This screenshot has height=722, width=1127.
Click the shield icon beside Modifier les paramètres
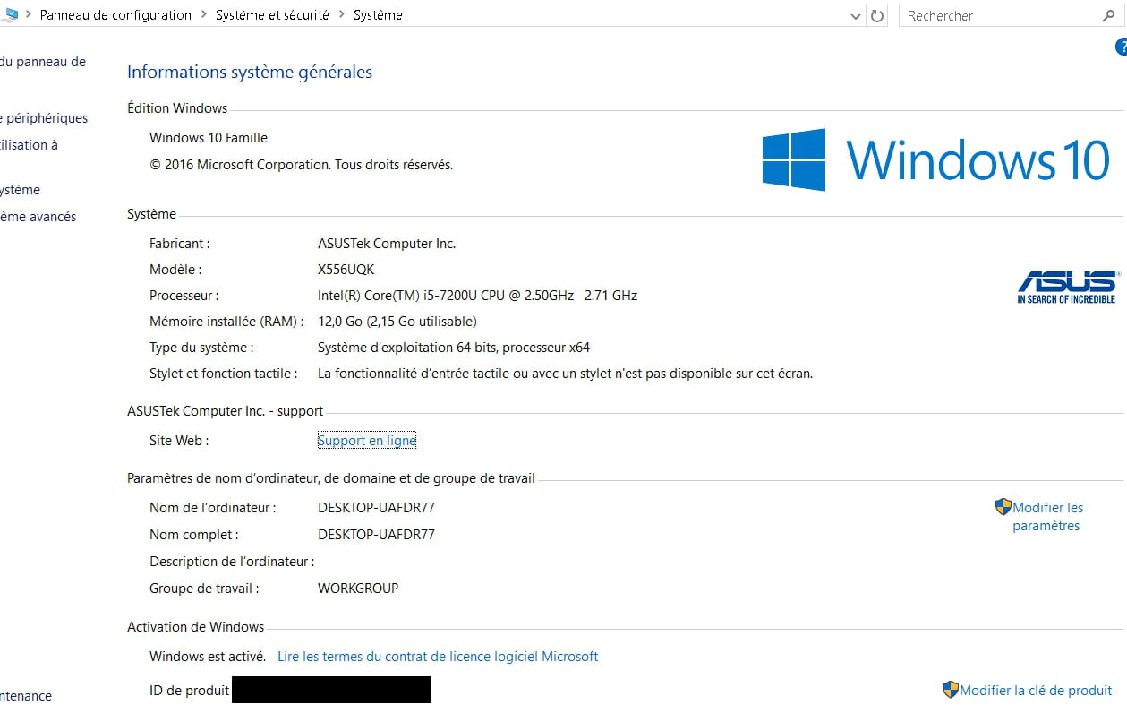(x=1003, y=507)
